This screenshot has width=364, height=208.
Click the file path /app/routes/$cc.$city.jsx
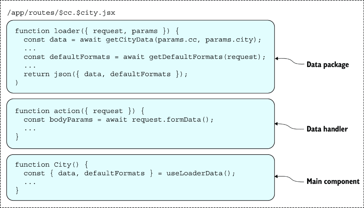click(x=61, y=13)
